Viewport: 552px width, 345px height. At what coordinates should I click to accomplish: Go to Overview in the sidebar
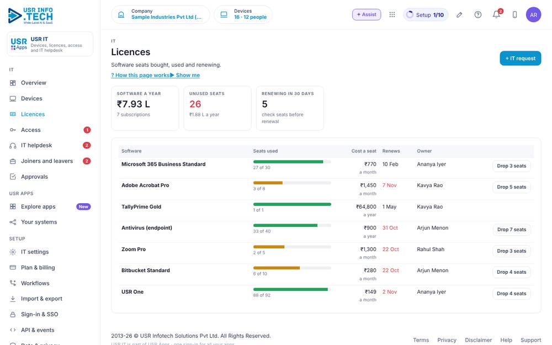(x=50, y=83)
